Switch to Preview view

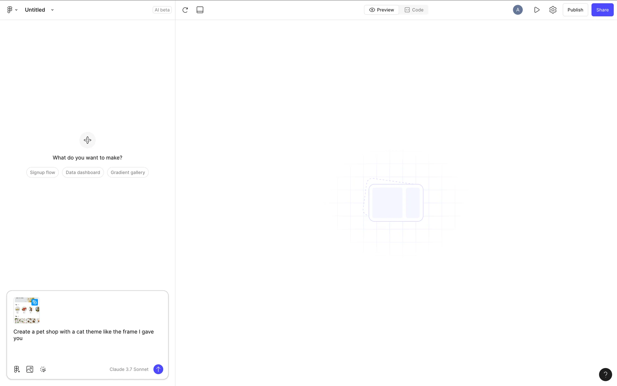(x=382, y=10)
